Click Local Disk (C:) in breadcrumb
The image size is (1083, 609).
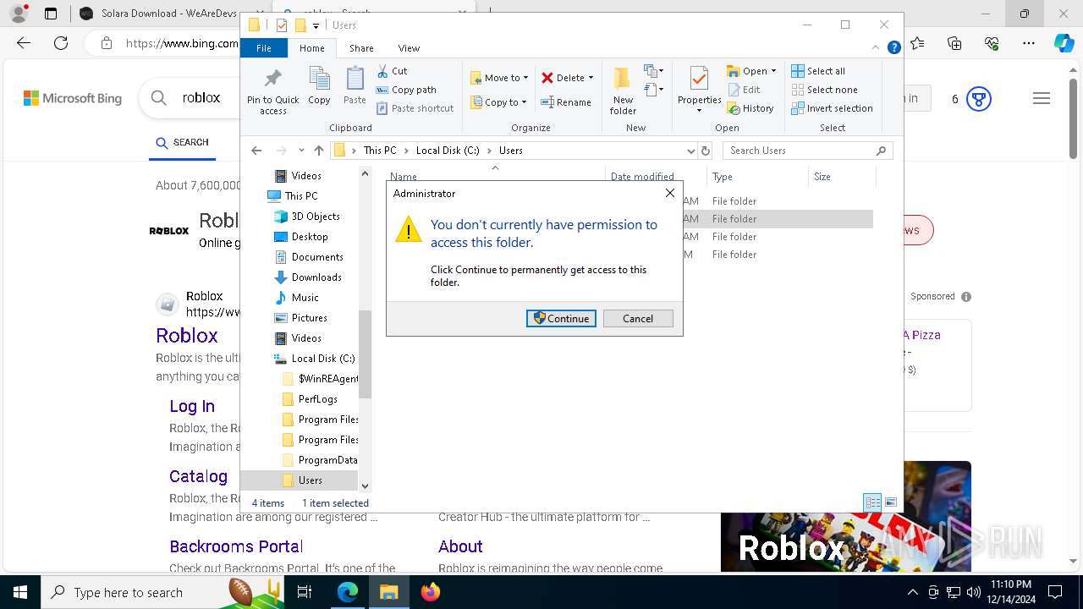click(448, 151)
